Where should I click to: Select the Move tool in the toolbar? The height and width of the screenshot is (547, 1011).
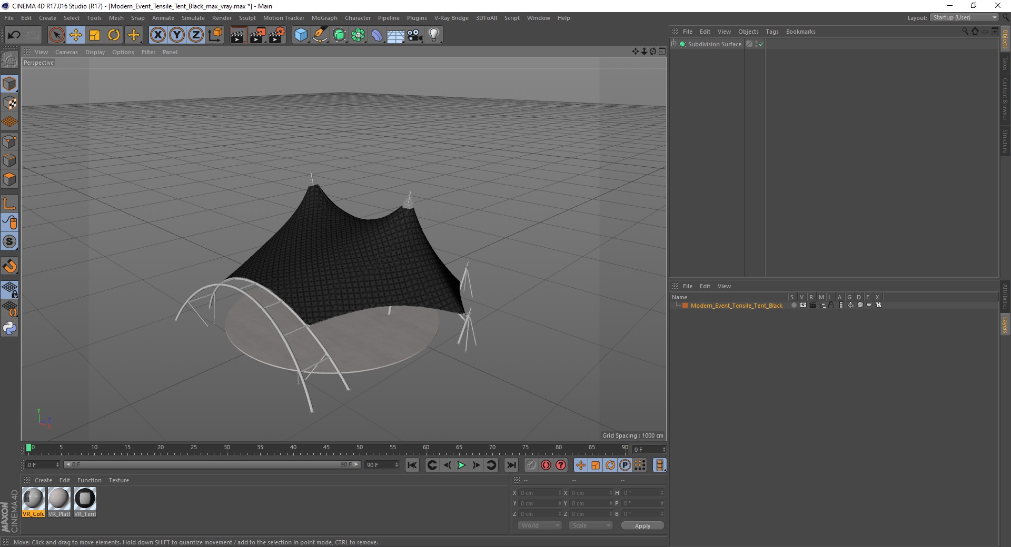[x=76, y=35]
